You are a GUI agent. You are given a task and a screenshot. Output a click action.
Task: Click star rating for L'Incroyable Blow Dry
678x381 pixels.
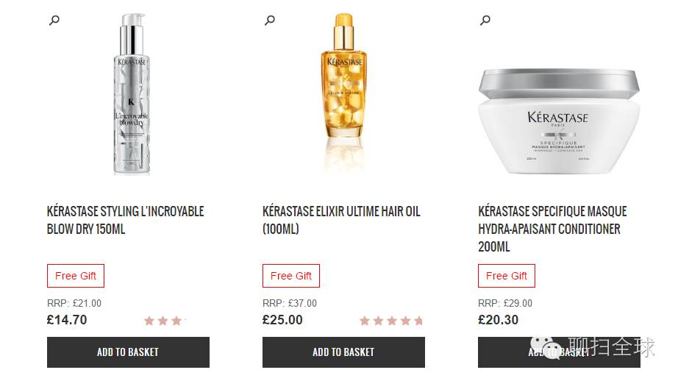coord(165,321)
